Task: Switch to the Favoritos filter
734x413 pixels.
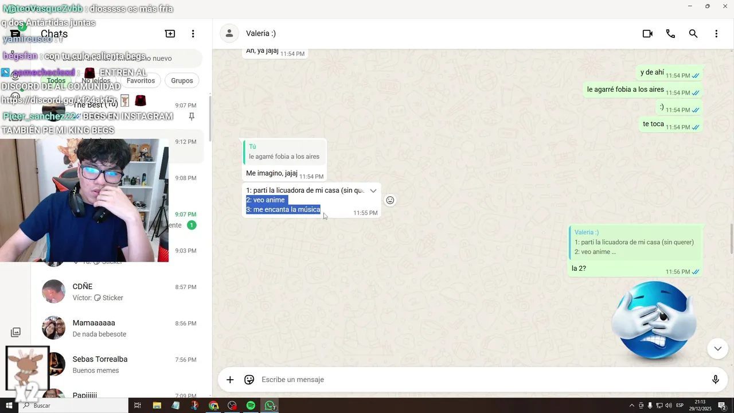Action: pos(141,80)
